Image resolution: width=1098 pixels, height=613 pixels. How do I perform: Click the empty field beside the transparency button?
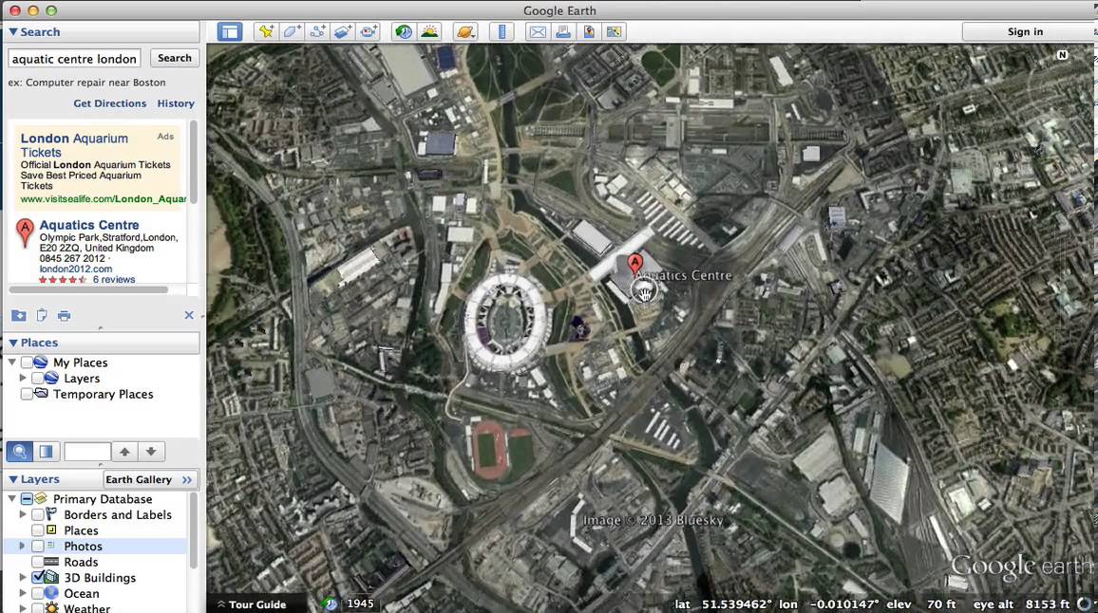87,452
